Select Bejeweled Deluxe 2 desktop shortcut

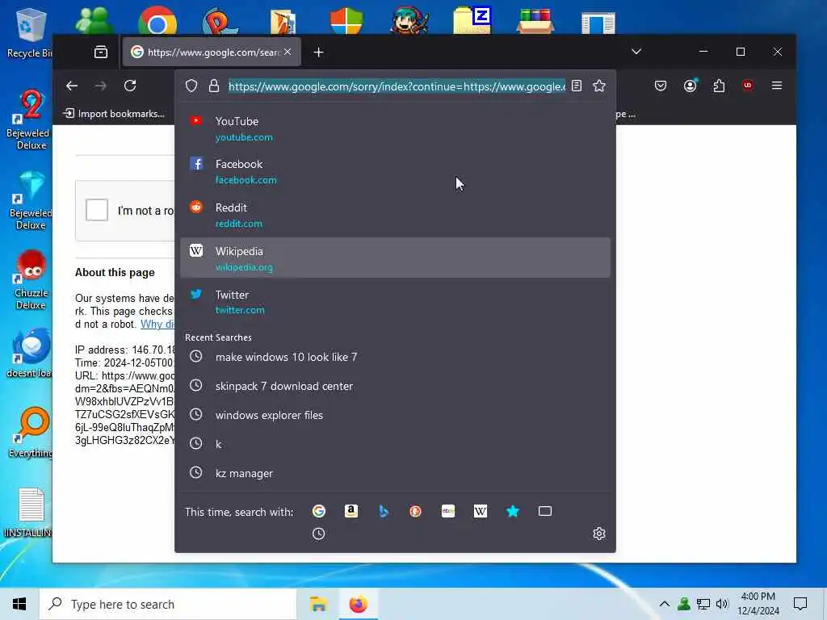point(30,119)
